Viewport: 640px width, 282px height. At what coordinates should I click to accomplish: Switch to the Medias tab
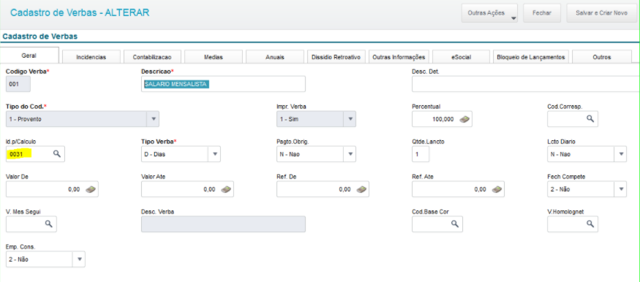[x=214, y=57]
